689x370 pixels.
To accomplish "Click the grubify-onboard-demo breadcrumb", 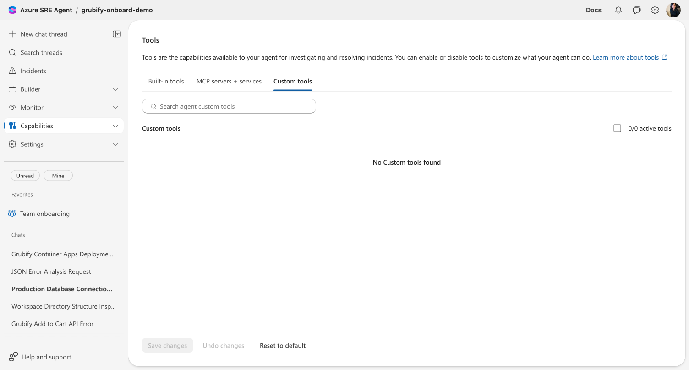I will coord(117,10).
